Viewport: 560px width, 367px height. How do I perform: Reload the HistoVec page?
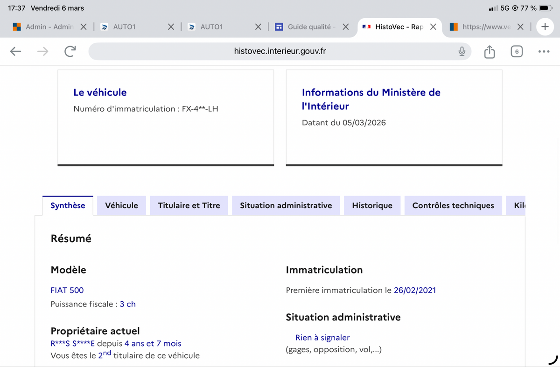point(70,51)
